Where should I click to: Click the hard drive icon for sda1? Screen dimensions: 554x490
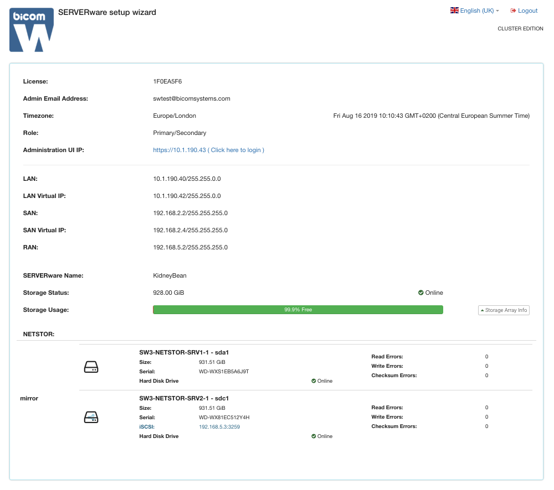pos(91,367)
